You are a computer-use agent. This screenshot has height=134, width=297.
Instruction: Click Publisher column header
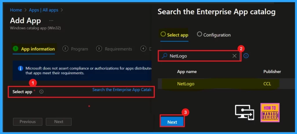272,72
